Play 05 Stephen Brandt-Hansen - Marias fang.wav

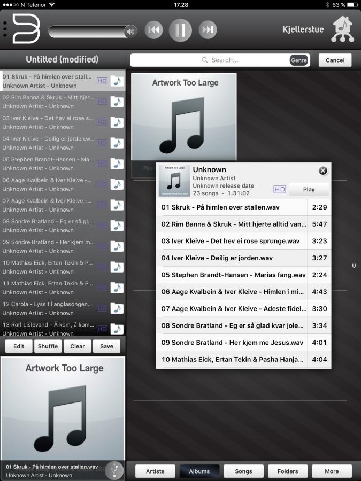(x=244, y=275)
